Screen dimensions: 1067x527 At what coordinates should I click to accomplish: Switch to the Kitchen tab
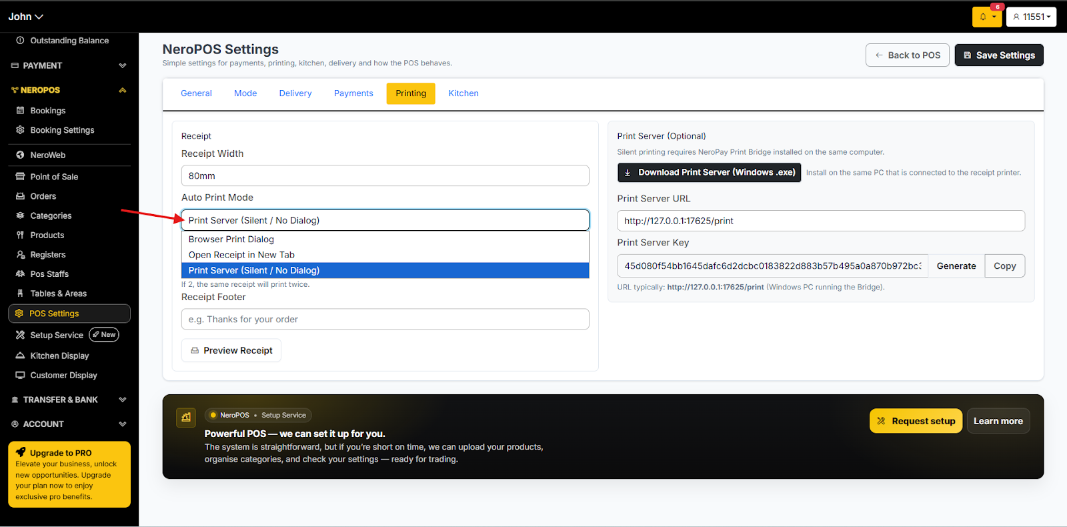[463, 93]
